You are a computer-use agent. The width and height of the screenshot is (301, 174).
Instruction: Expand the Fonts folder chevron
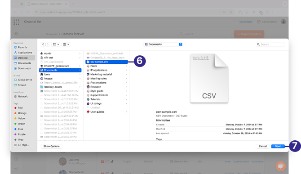pos(126,66)
